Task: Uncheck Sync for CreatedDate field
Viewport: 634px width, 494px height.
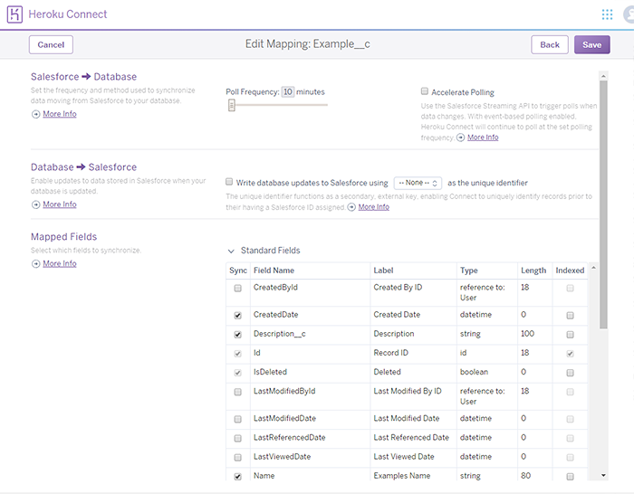Action: (237, 316)
